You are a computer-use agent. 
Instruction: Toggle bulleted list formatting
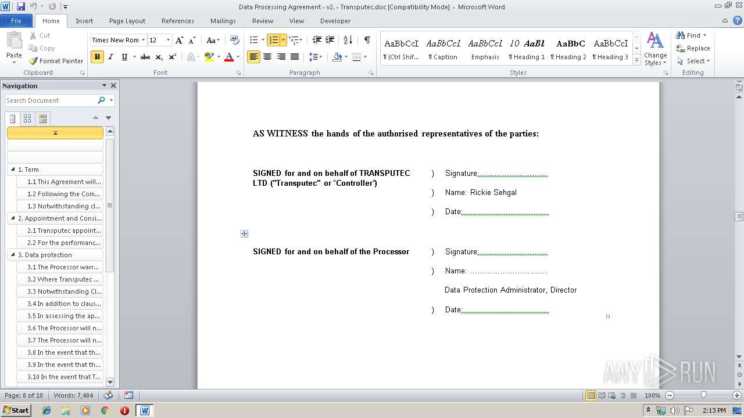point(253,40)
